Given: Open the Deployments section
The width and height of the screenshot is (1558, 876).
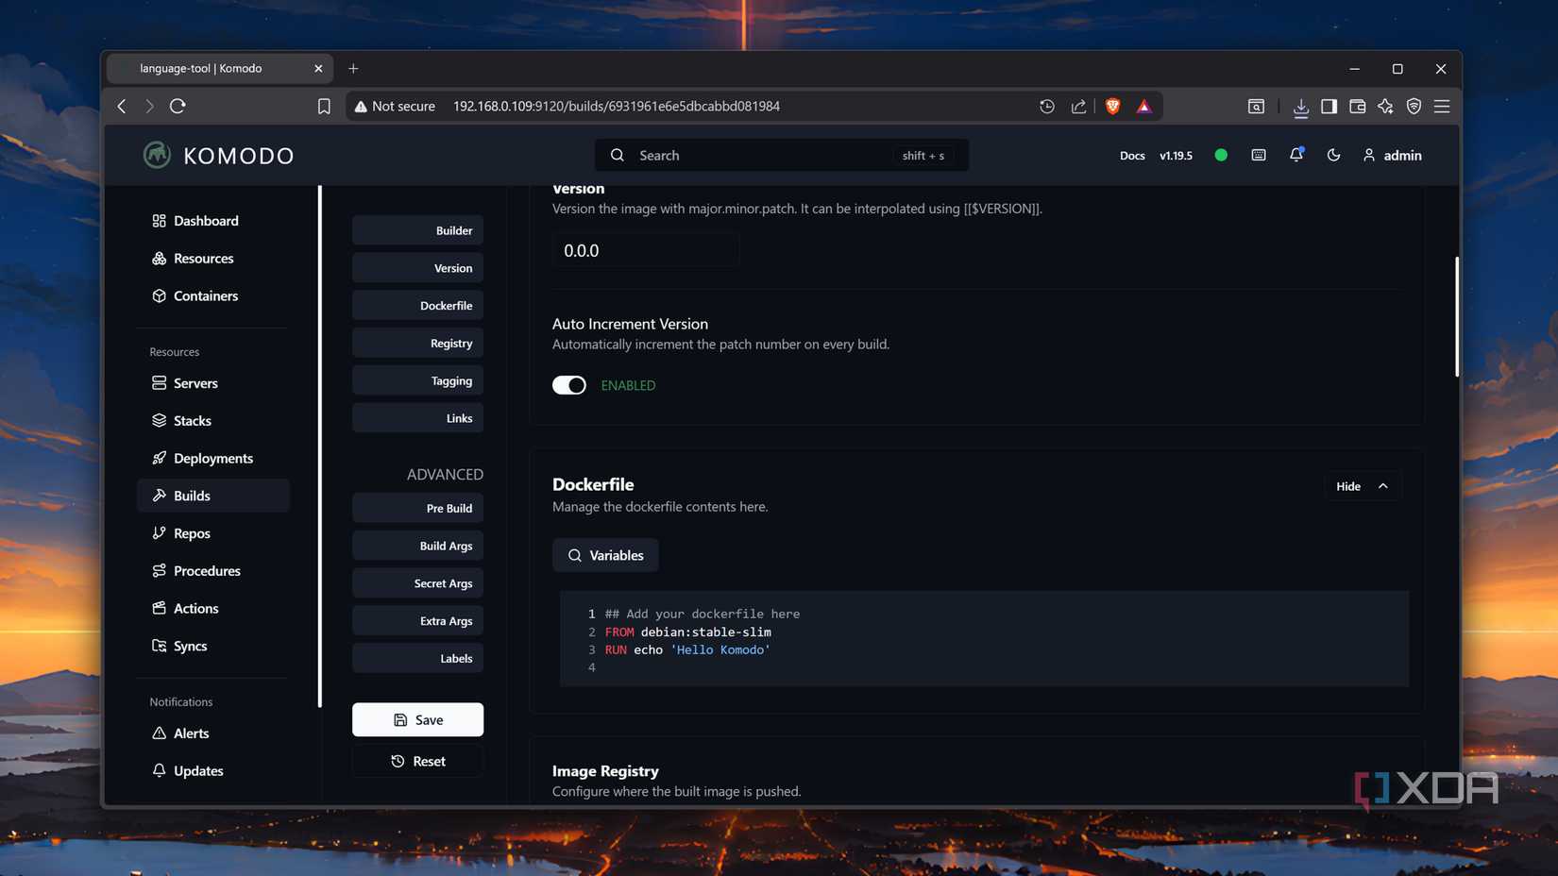Looking at the screenshot, I should [x=212, y=458].
